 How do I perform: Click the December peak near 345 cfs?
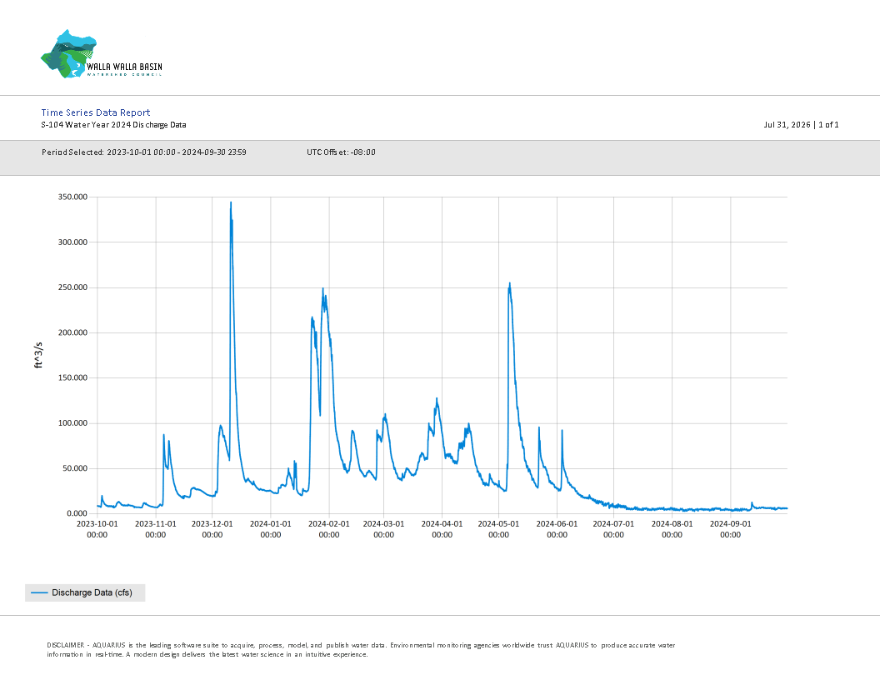click(231, 203)
